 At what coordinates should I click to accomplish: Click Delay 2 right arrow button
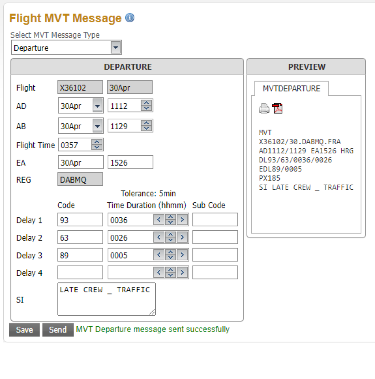(x=182, y=238)
